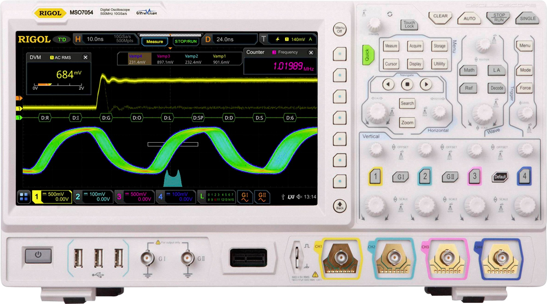Image resolution: width=547 pixels, height=304 pixels.
Task: Close the DVM panel
Action: pos(85,57)
